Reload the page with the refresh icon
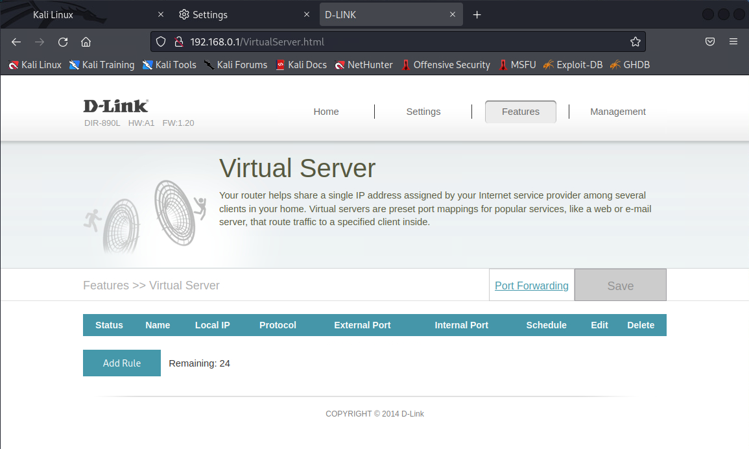Image resolution: width=749 pixels, height=449 pixels. coord(62,42)
